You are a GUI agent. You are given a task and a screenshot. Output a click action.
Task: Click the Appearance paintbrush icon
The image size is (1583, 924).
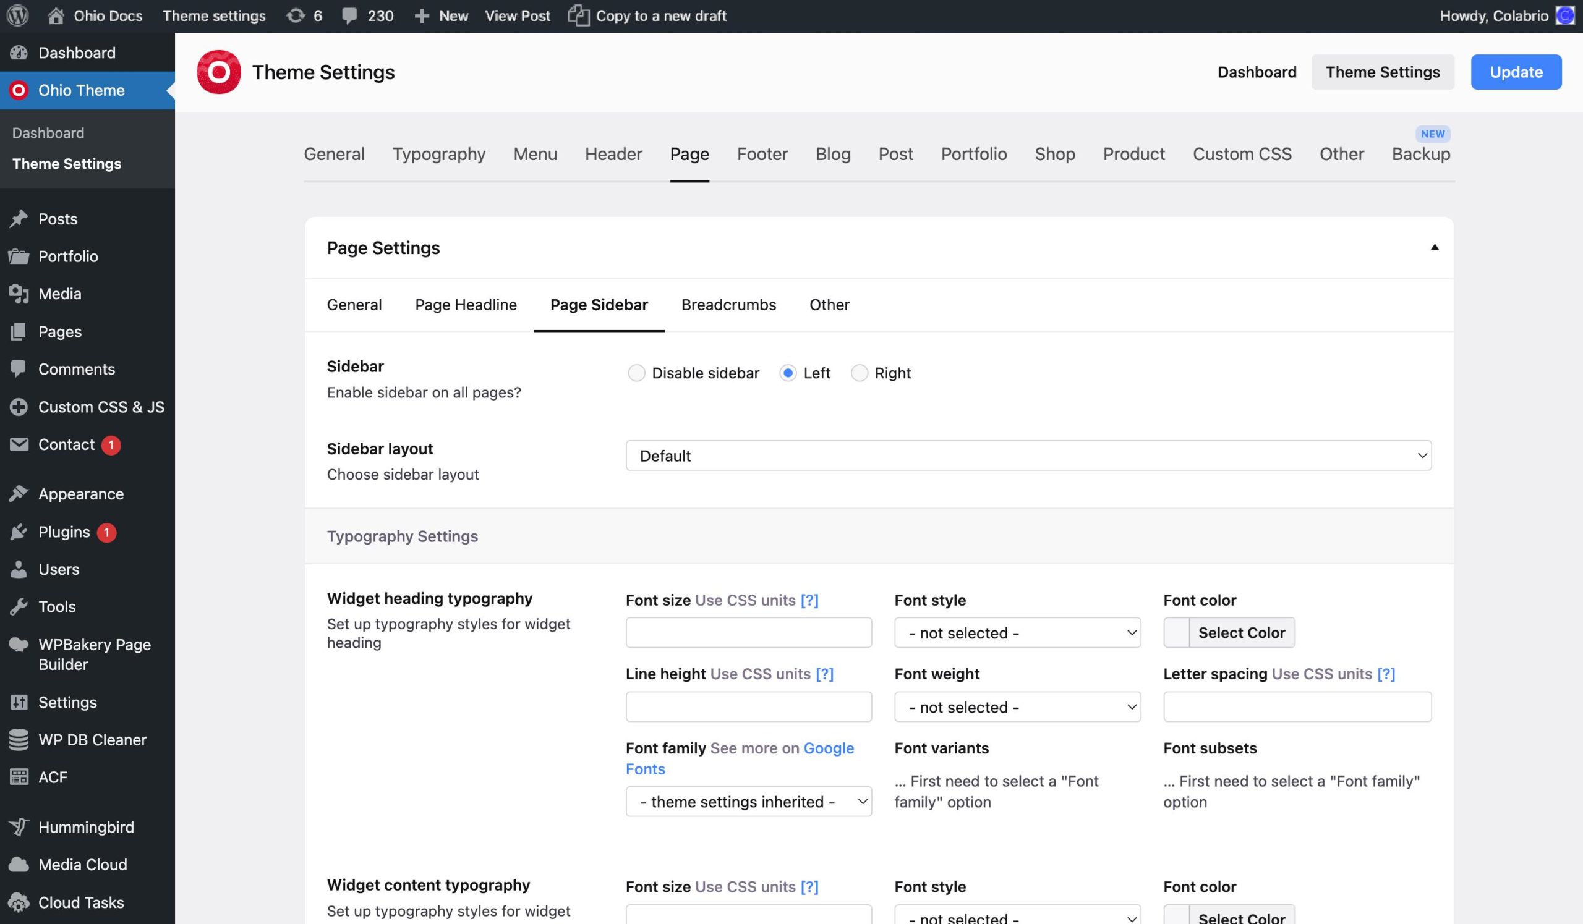(19, 494)
